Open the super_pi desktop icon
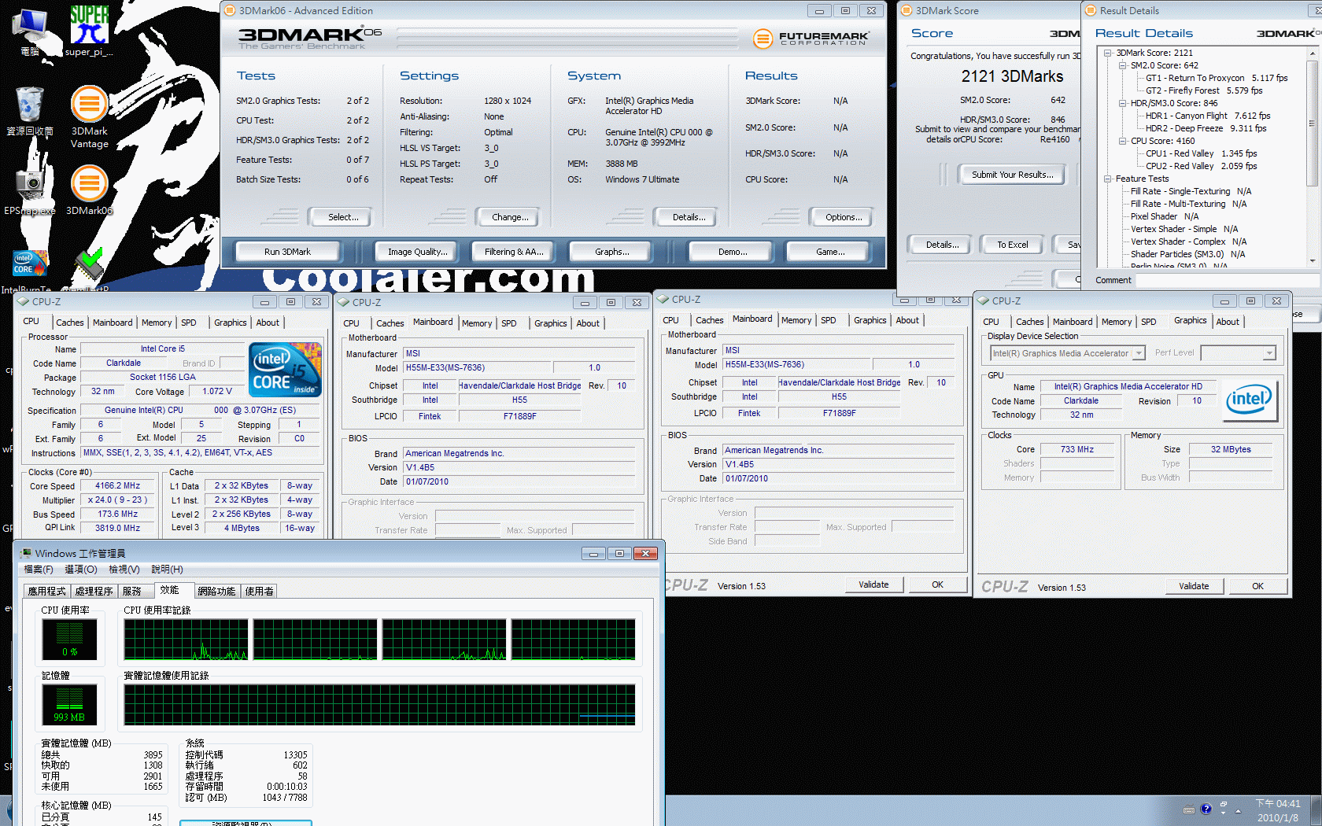The width and height of the screenshot is (1322, 826). (x=89, y=30)
